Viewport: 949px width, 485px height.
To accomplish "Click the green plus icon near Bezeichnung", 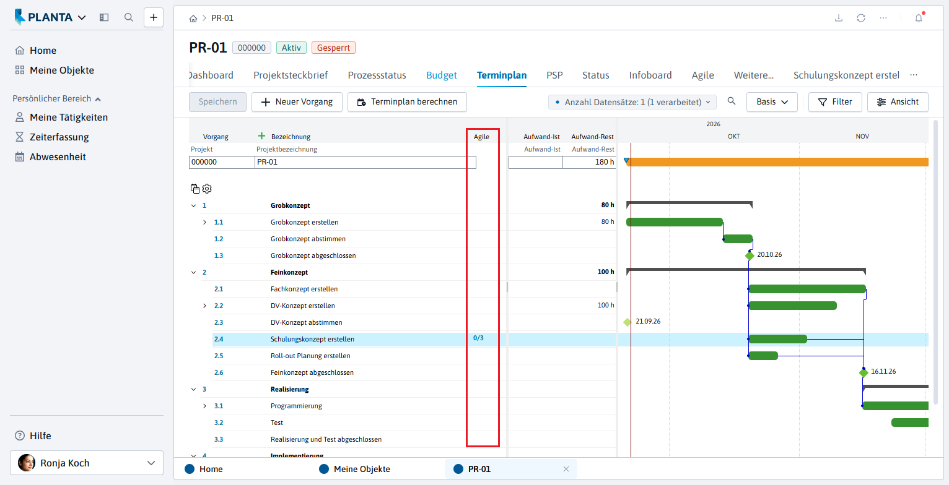I will (x=261, y=136).
